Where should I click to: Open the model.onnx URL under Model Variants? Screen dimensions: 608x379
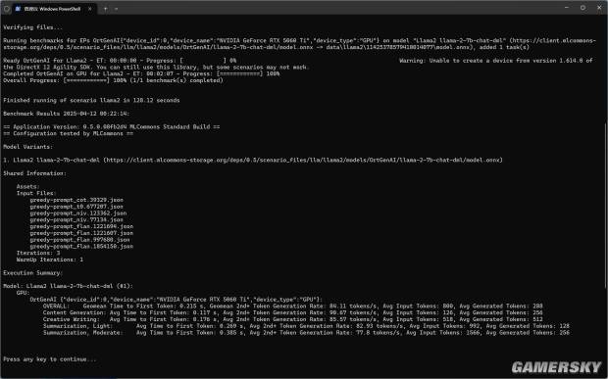point(303,160)
